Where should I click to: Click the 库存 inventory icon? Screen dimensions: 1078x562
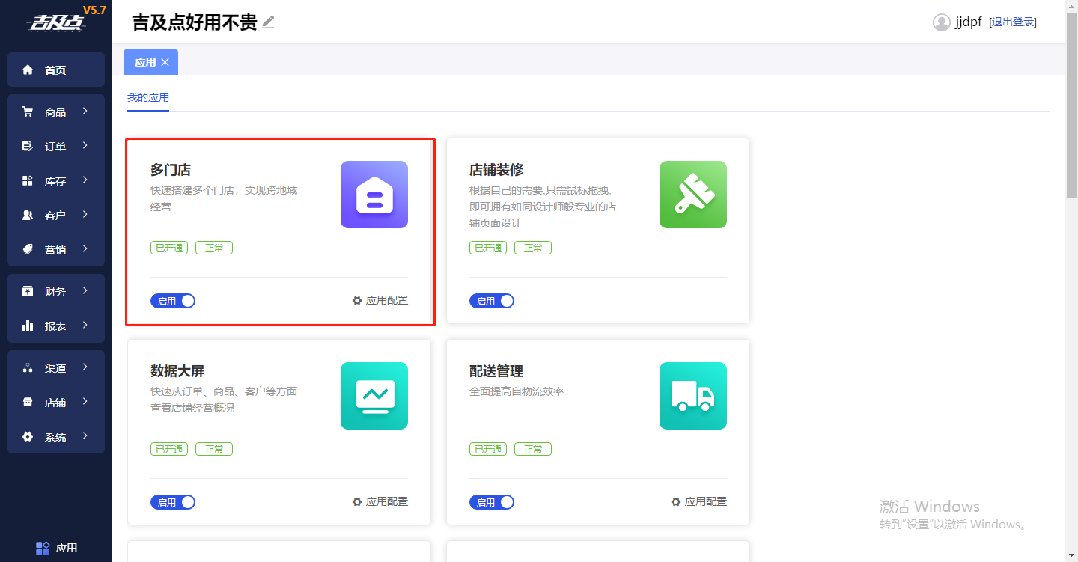[28, 180]
